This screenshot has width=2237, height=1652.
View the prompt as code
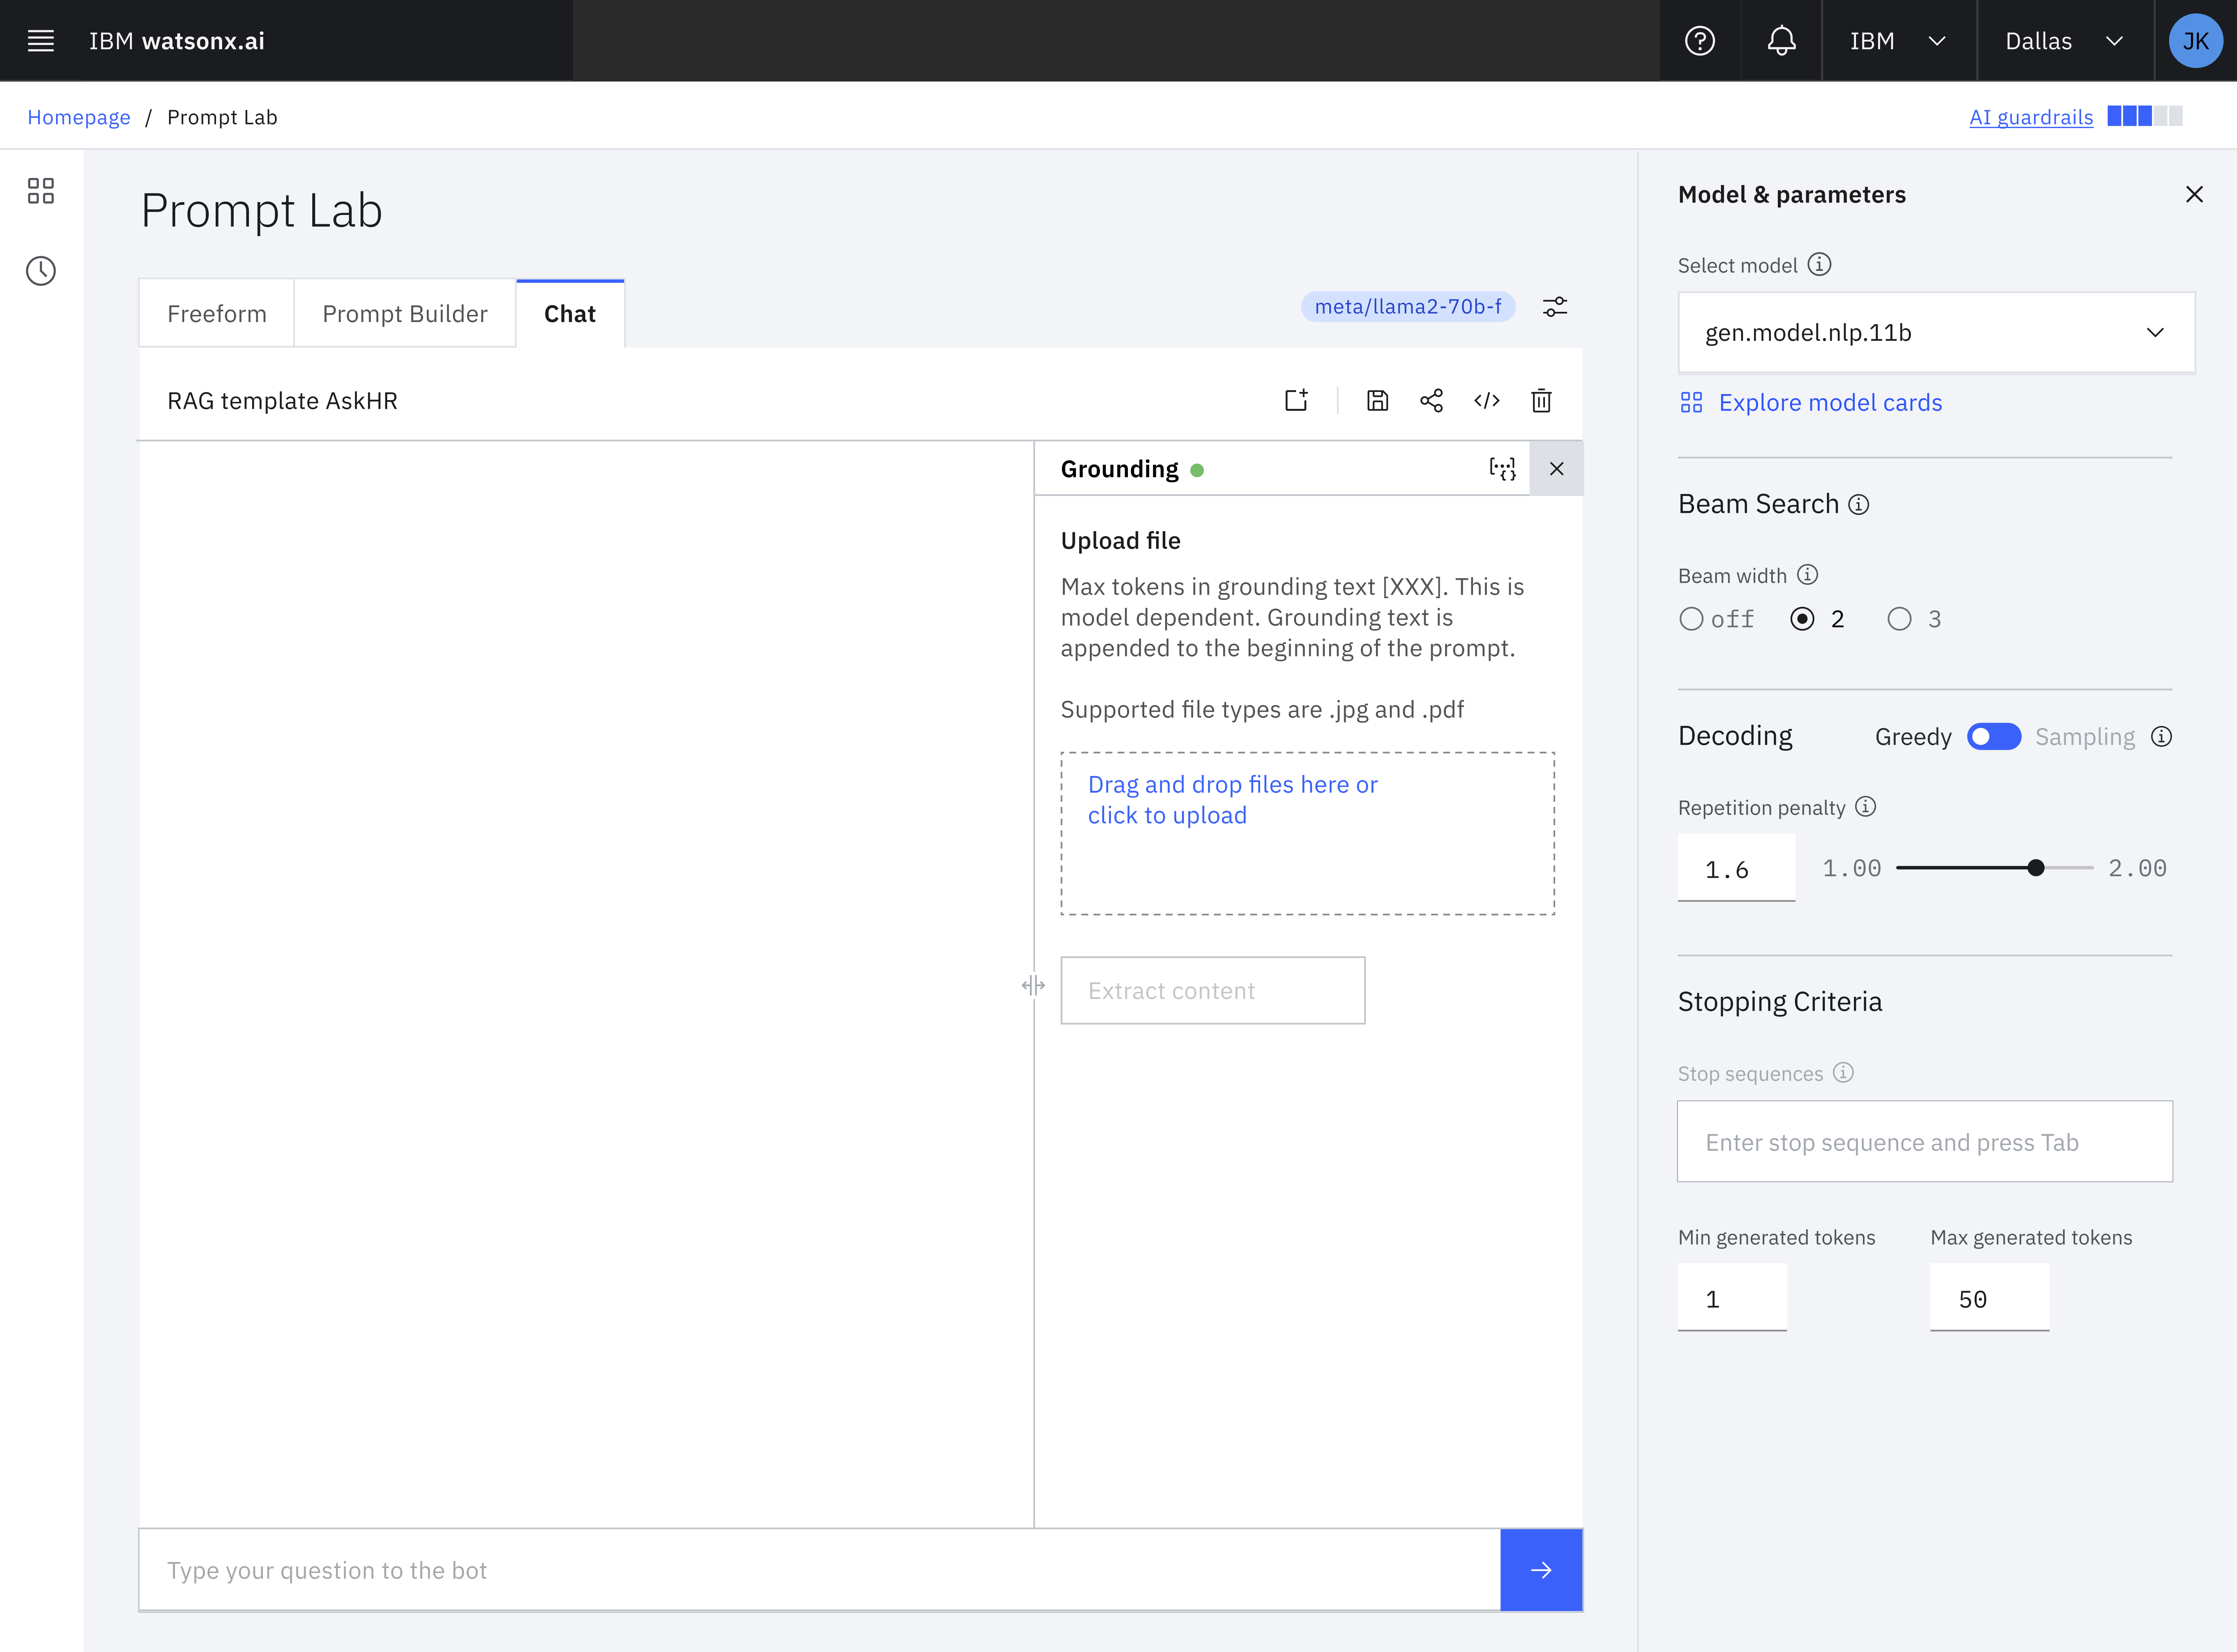(1487, 400)
